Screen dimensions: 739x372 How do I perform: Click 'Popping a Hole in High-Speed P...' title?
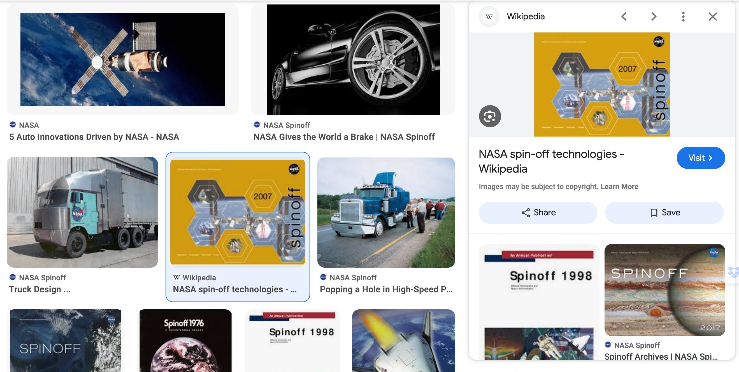[x=386, y=289]
